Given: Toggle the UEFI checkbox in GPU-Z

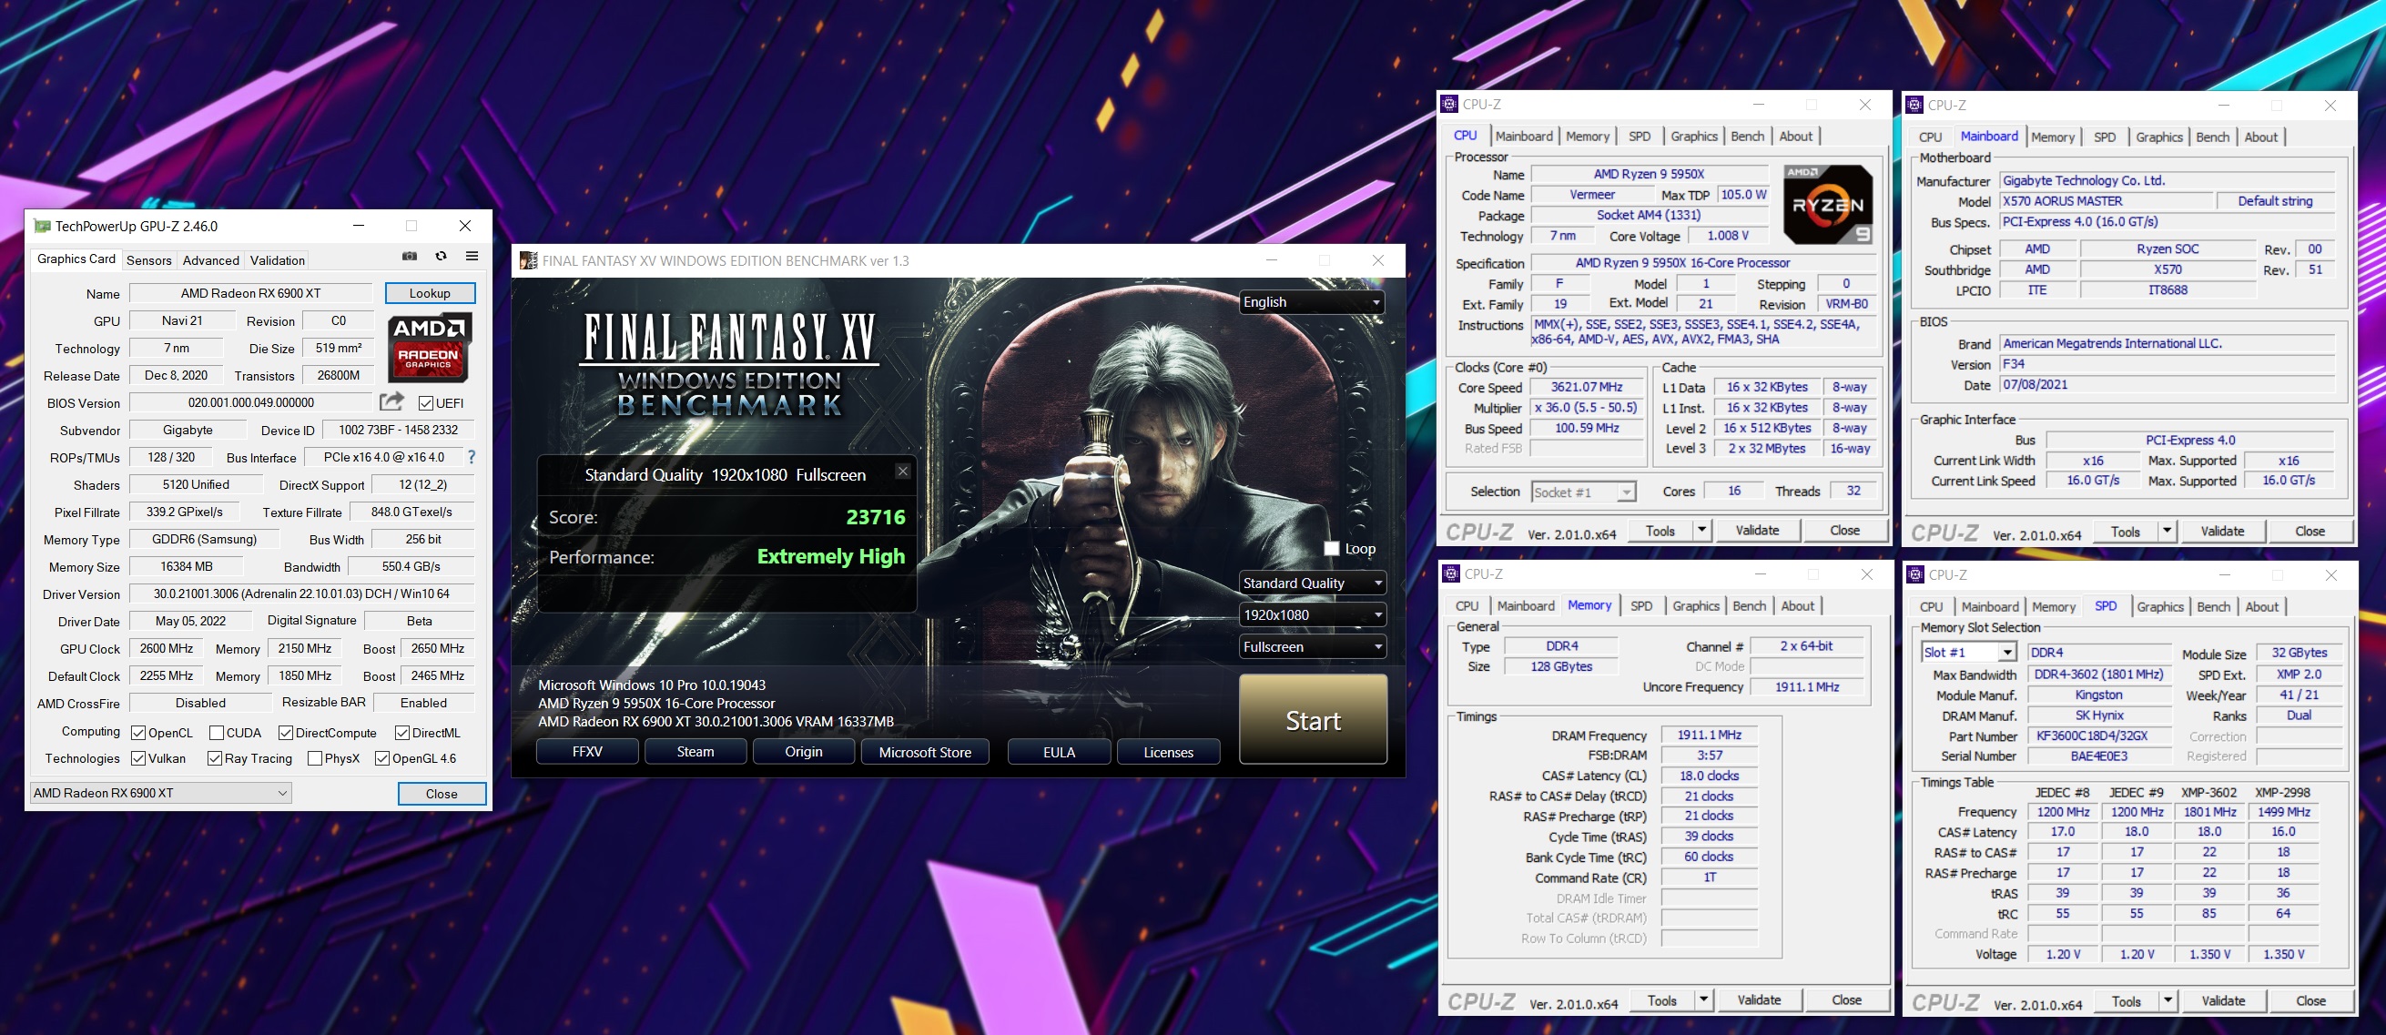Looking at the screenshot, I should (x=426, y=403).
